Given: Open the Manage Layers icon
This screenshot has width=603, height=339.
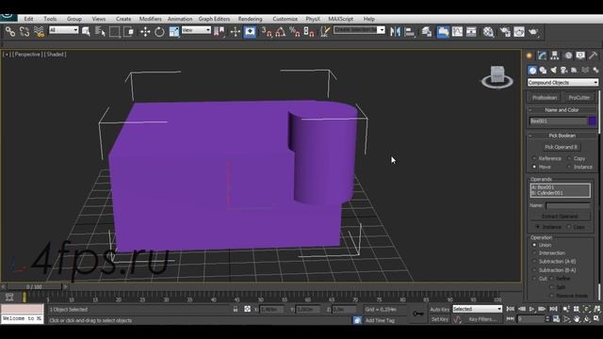Looking at the screenshot, I should point(427,31).
